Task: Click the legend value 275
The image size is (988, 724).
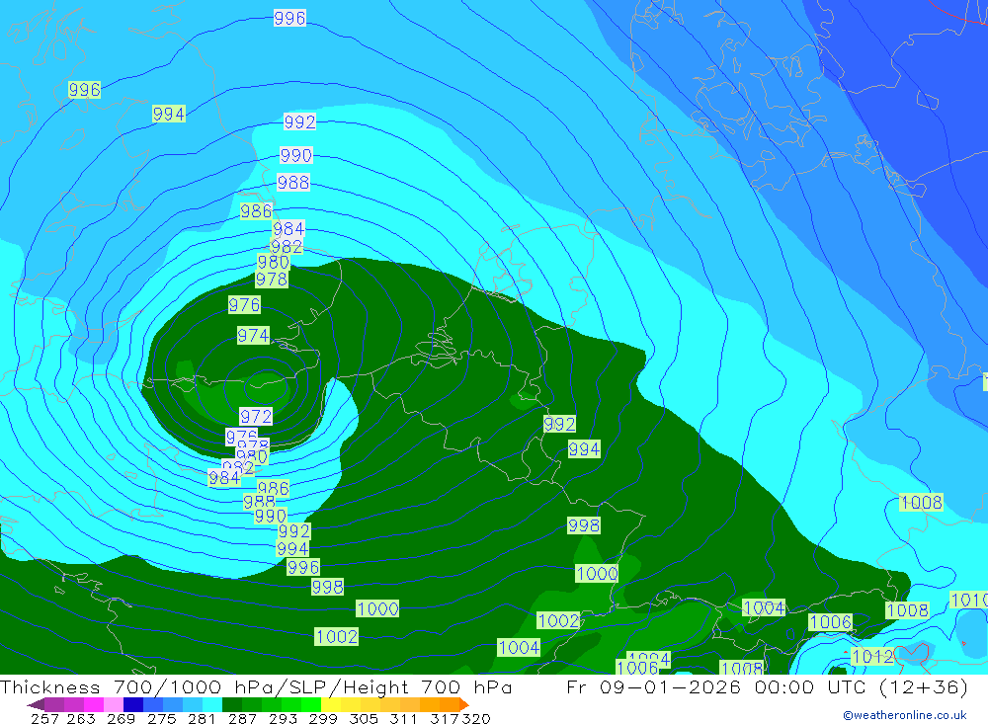Action: (161, 719)
